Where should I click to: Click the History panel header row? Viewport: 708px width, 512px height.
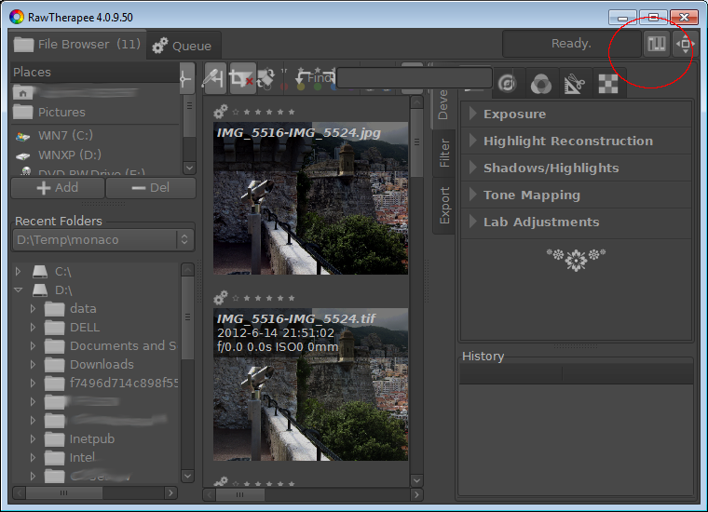pyautogui.click(x=576, y=374)
